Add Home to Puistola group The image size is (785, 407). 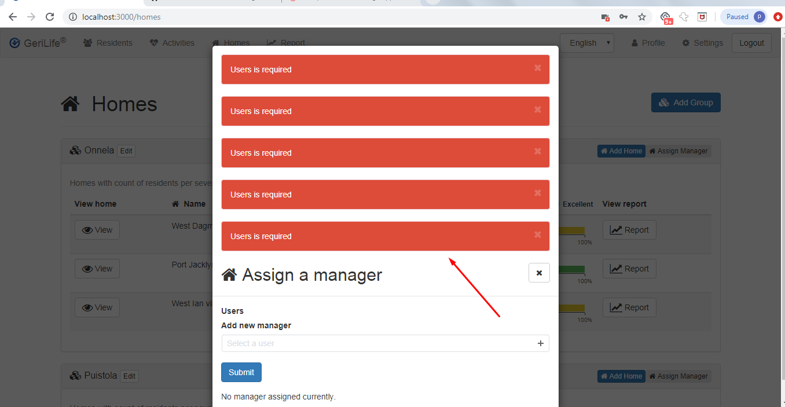[x=621, y=376]
